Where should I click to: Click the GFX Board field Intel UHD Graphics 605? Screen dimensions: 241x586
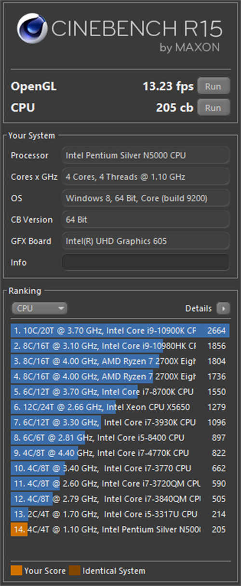coord(146,241)
